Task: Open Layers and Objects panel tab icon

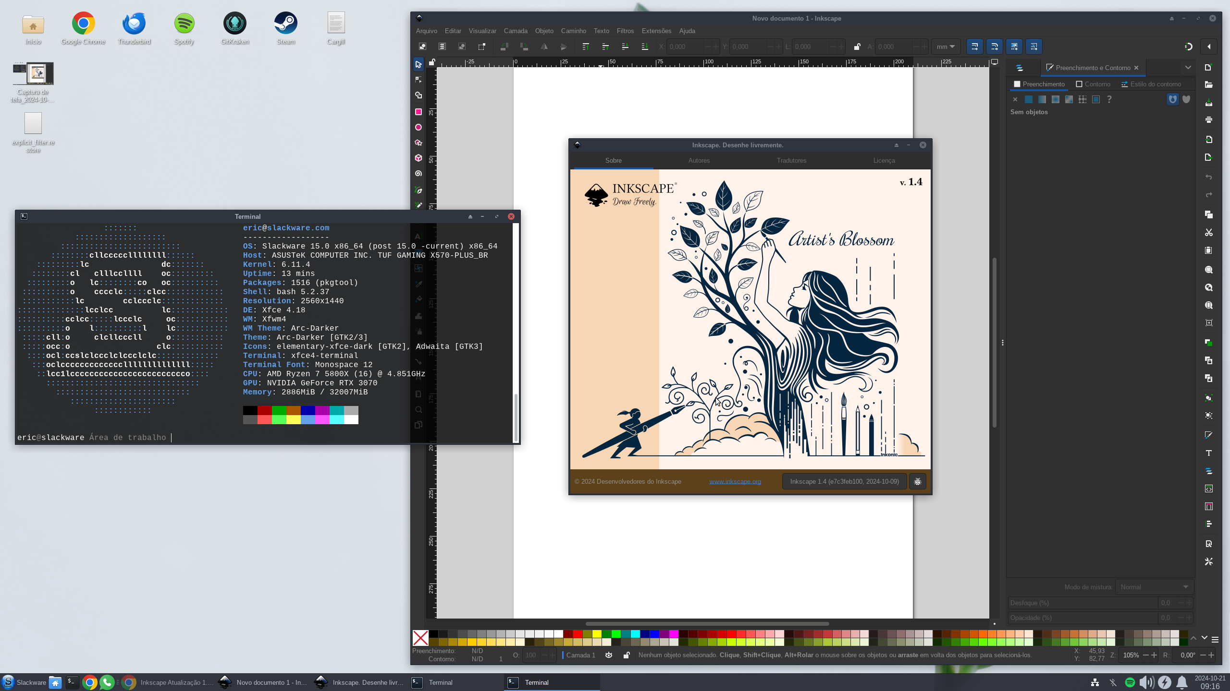Action: [x=1020, y=68]
